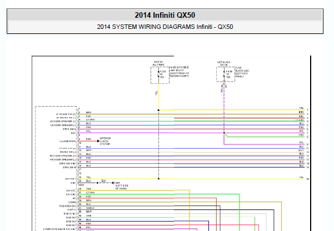Image resolution: width=334 pixels, height=231 pixels.
Task: Click the "RGB SYNC" pin label
Action: [69, 214]
